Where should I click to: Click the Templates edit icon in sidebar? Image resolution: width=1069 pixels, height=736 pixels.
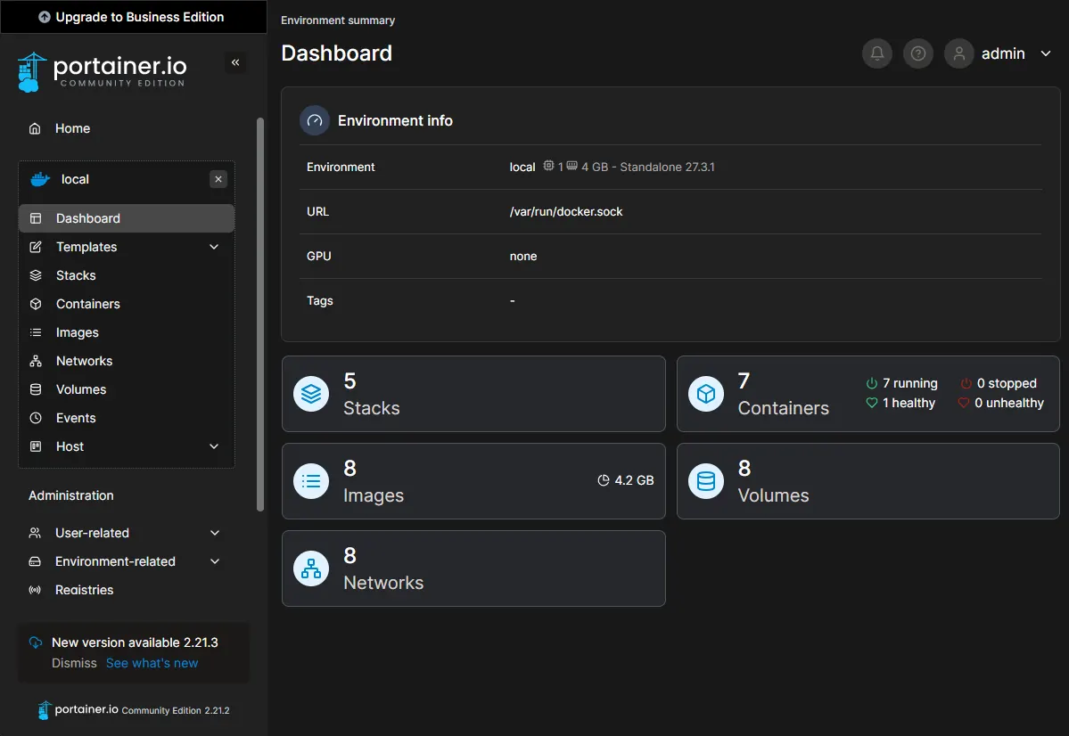pyautogui.click(x=36, y=248)
